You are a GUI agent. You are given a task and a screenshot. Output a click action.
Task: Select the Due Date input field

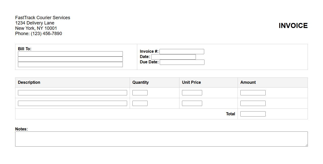click(x=182, y=62)
